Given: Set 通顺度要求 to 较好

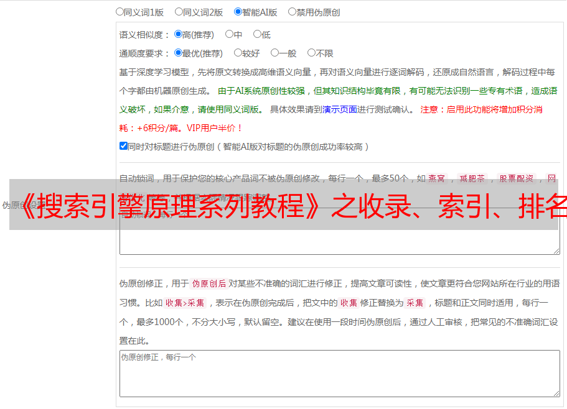Looking at the screenshot, I should coord(238,53).
